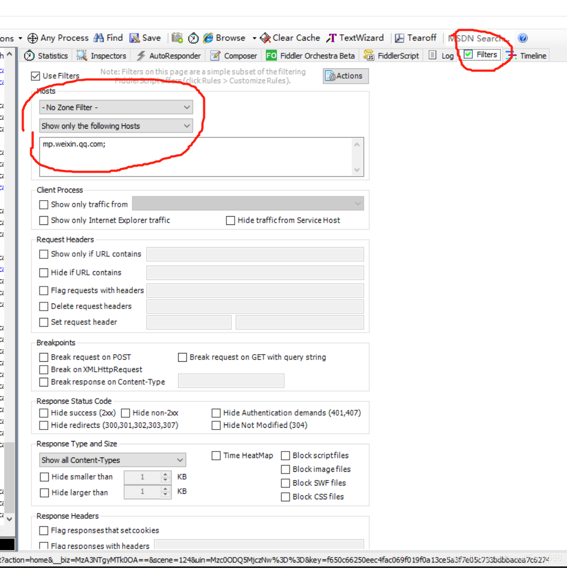The height and width of the screenshot is (568, 567).
Task: Open the Show only the following Hosts dropdown
Action: (116, 126)
